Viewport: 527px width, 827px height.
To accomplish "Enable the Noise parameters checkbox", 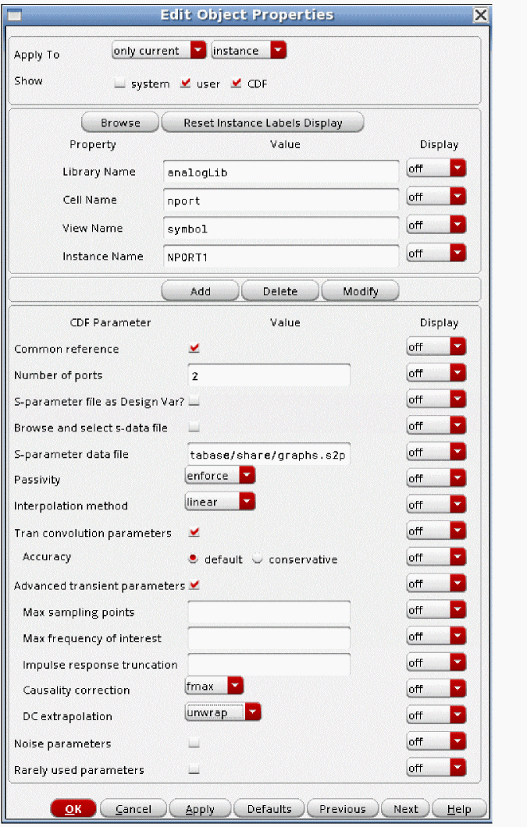I will pos(194,744).
